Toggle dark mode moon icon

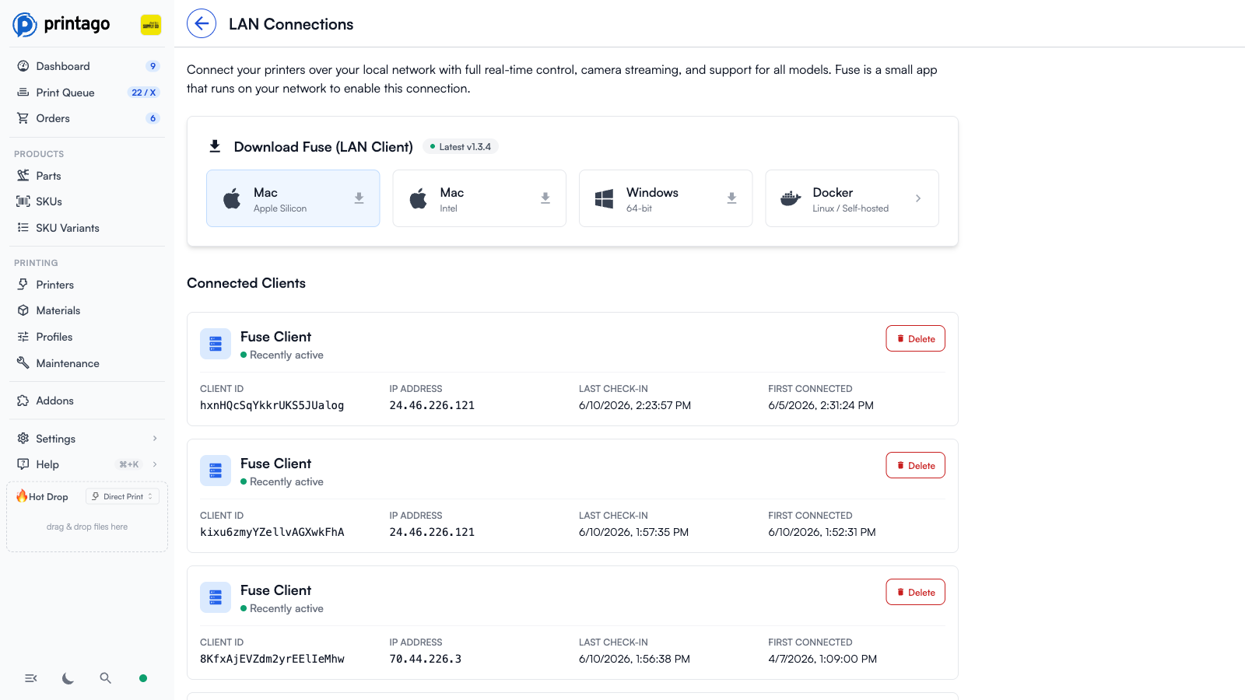click(x=68, y=678)
